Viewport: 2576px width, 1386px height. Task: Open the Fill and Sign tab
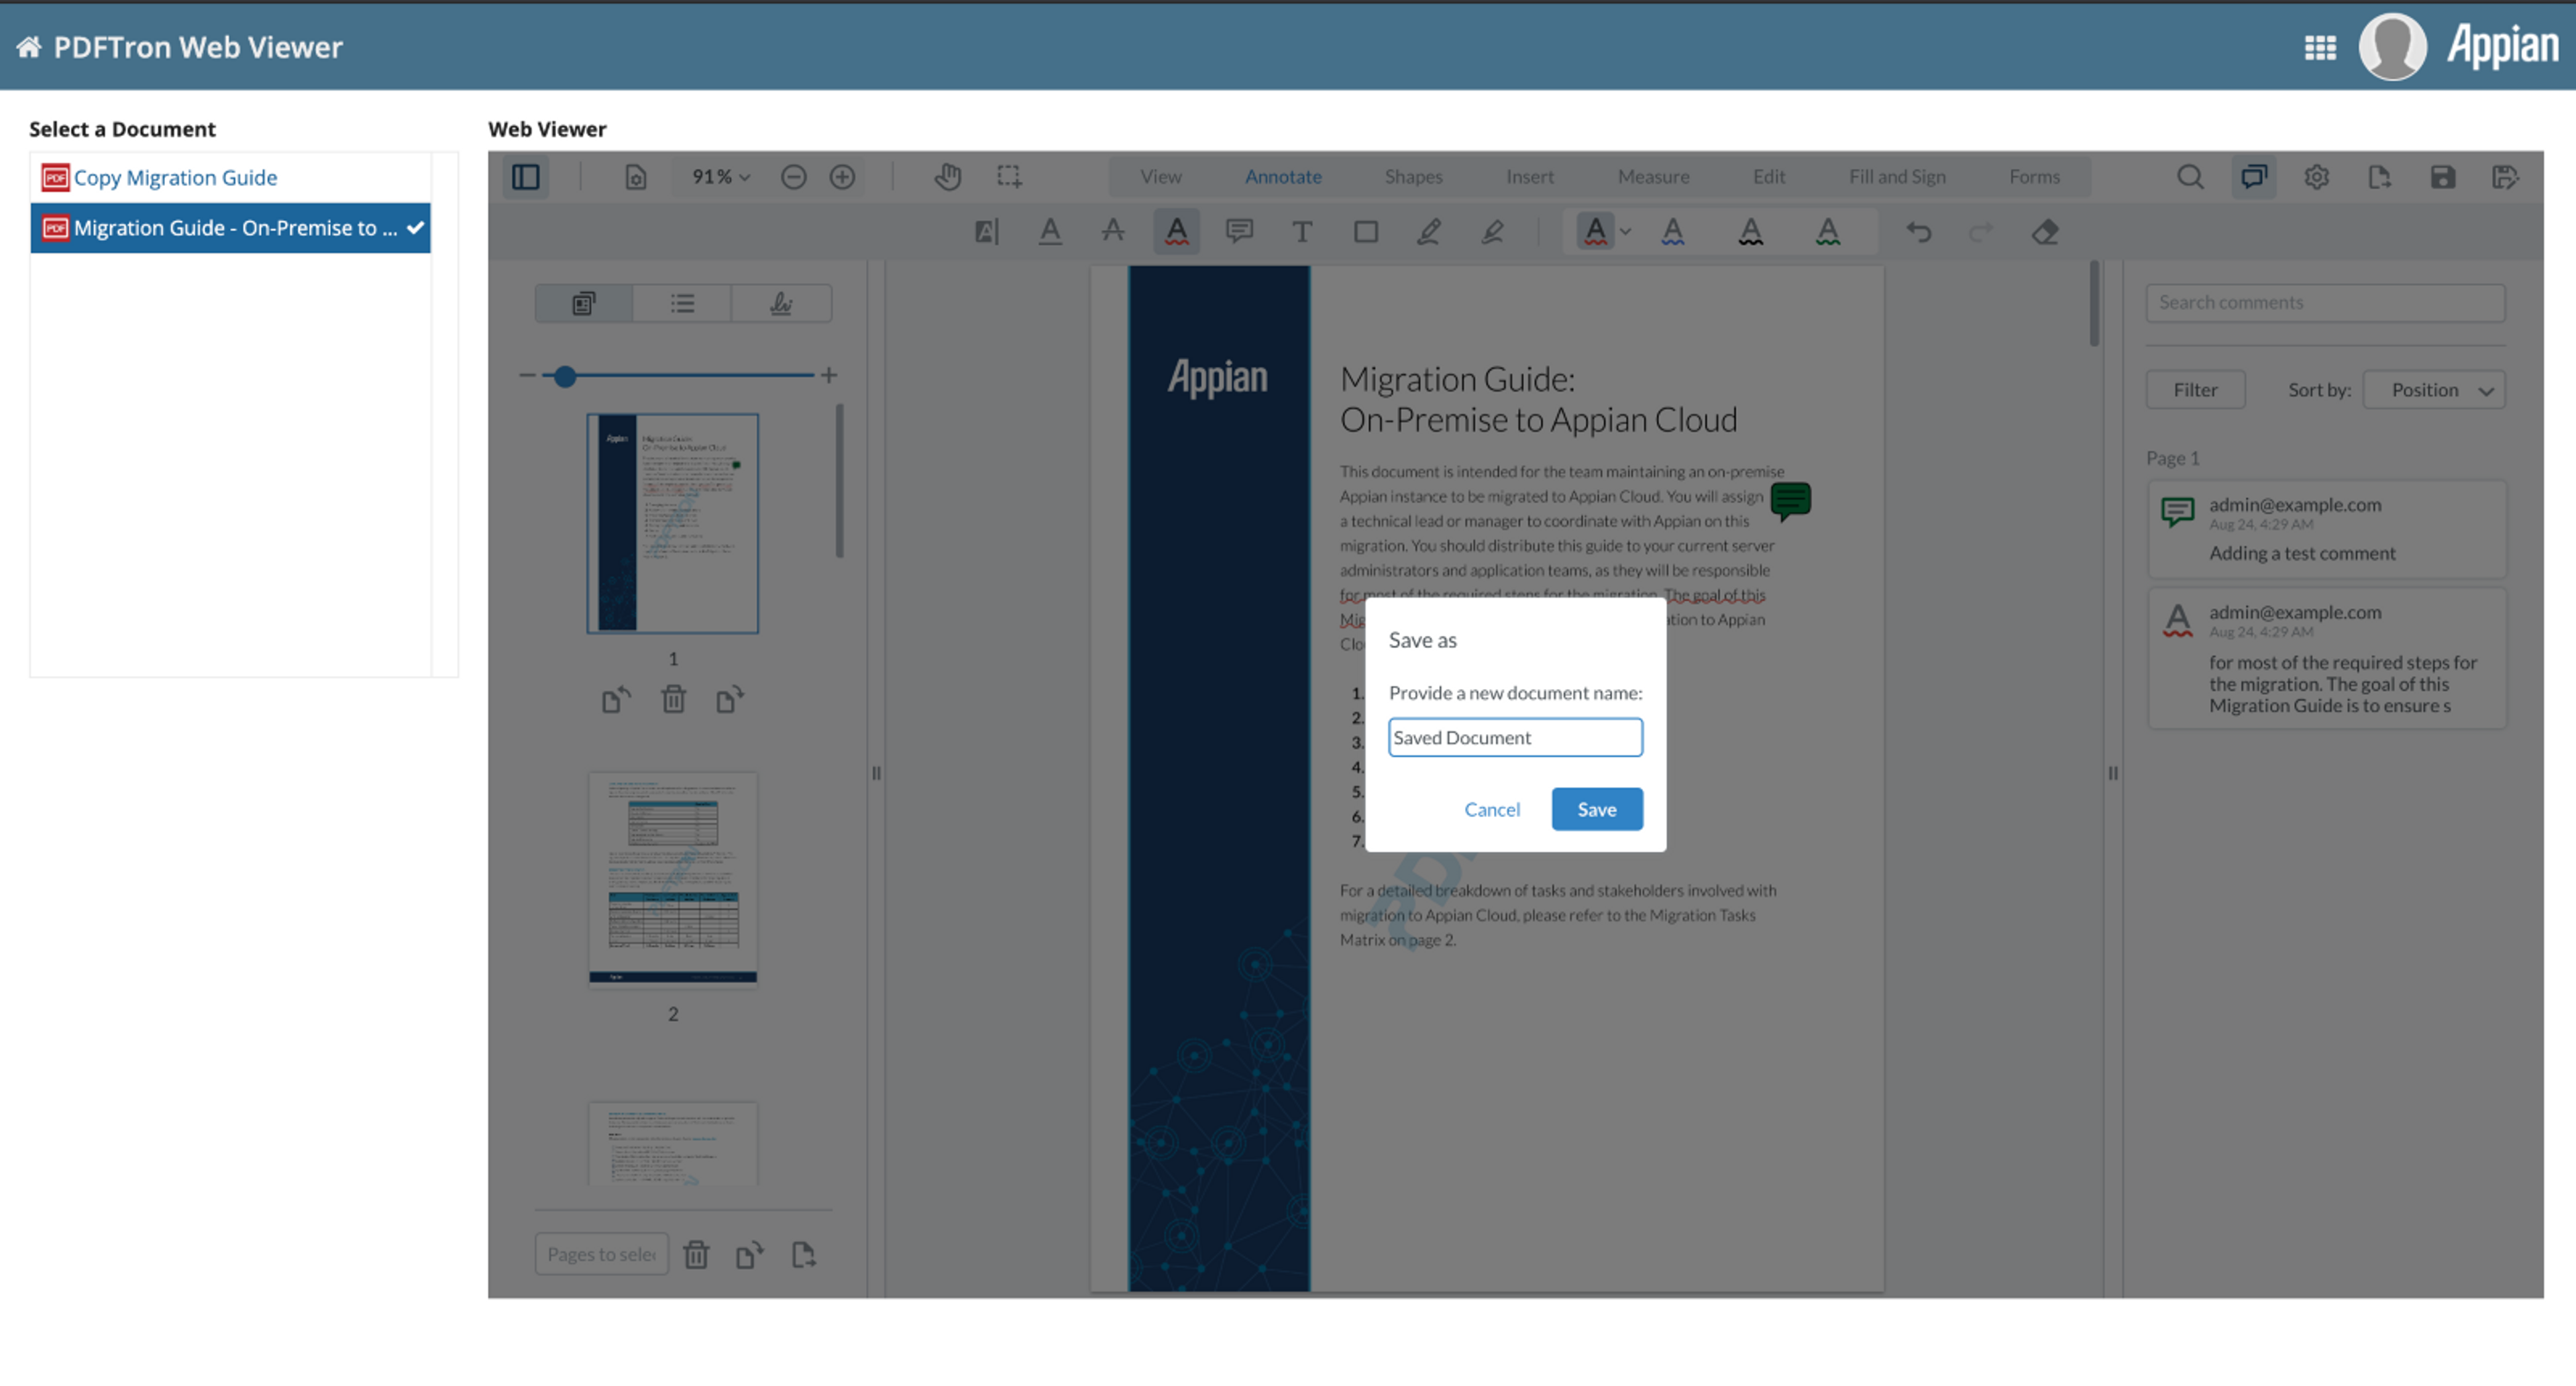click(1896, 177)
